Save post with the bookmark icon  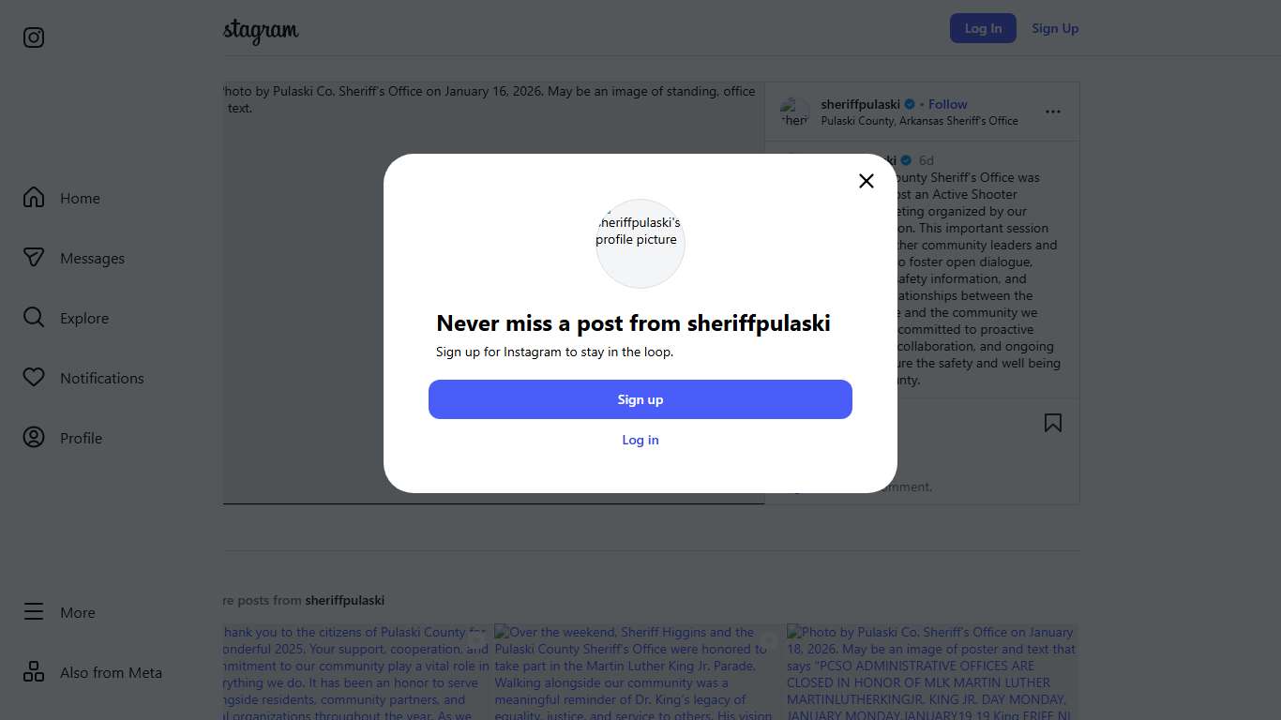tap(1053, 423)
